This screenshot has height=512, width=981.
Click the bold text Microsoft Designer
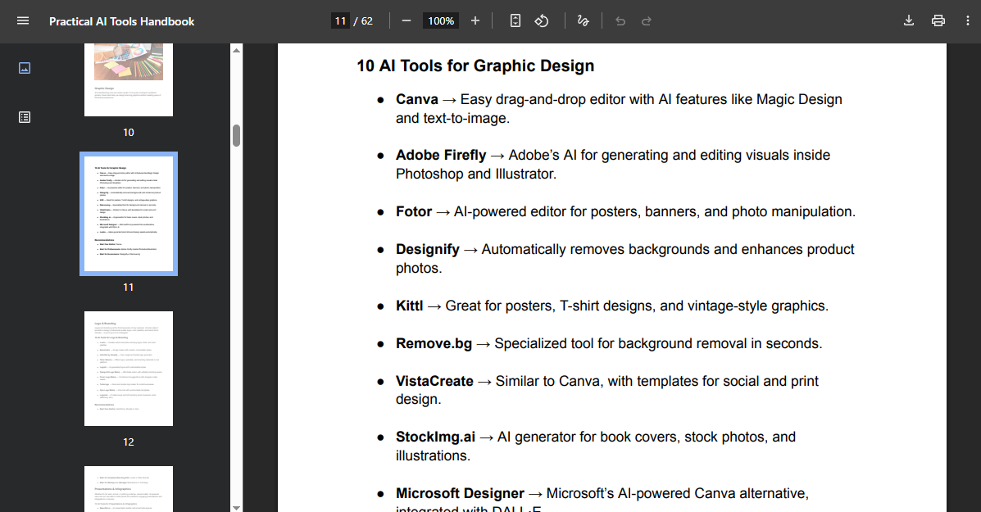tap(460, 493)
